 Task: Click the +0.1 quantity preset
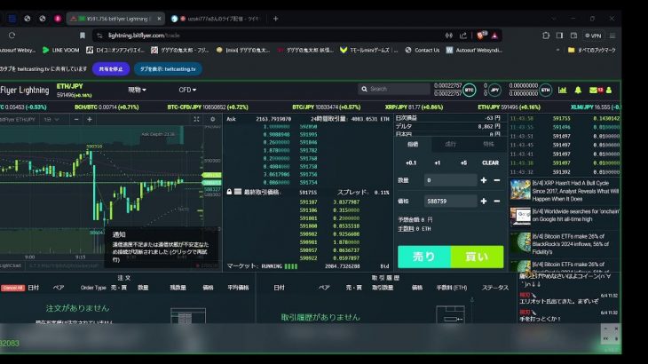click(411, 162)
